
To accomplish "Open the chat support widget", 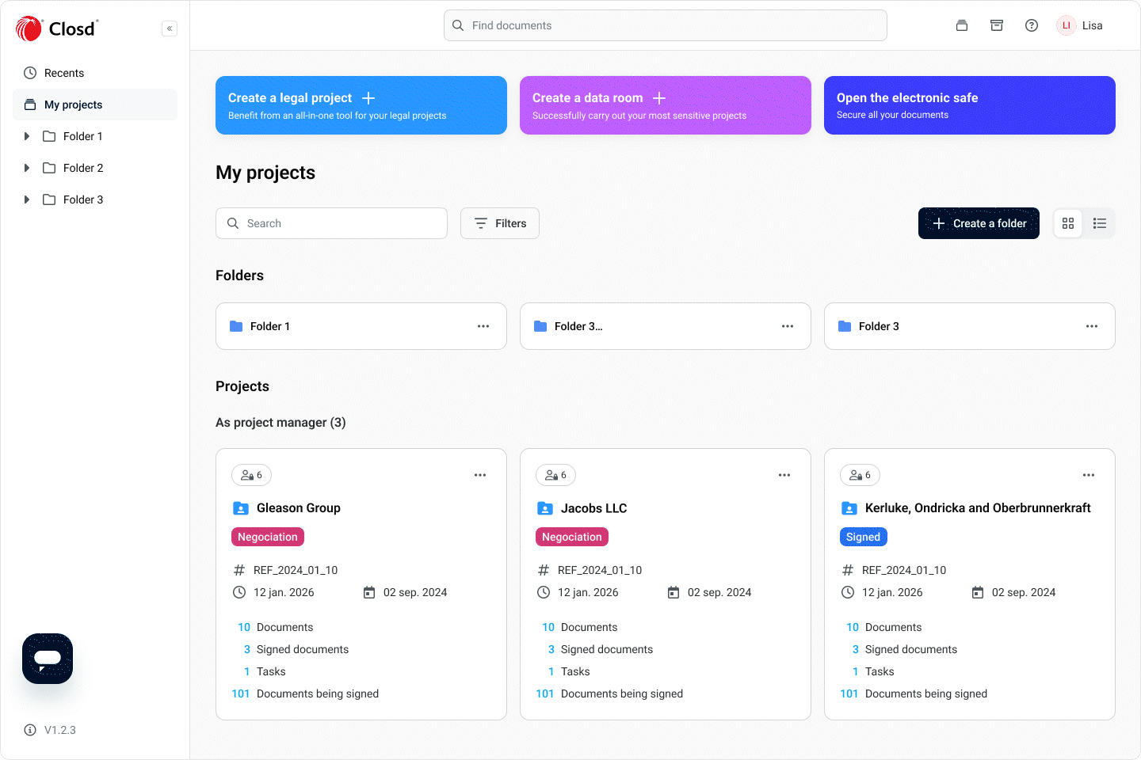I will click(x=48, y=659).
